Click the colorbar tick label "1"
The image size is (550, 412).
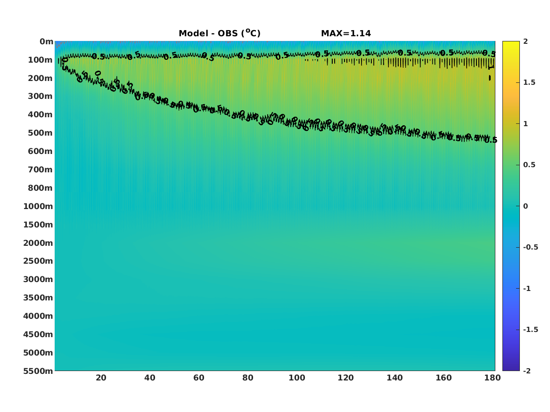pos(525,124)
